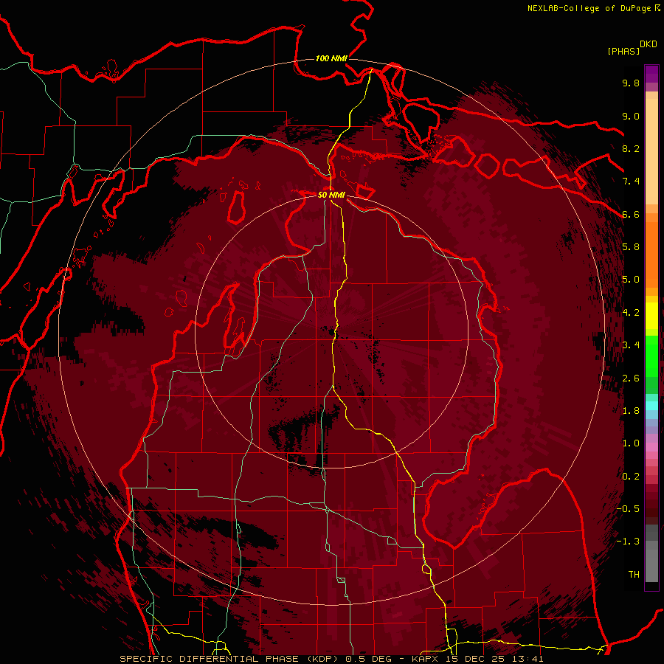664x664 pixels.
Task: Select the 1.8 value on the color scale
Action: (x=631, y=411)
